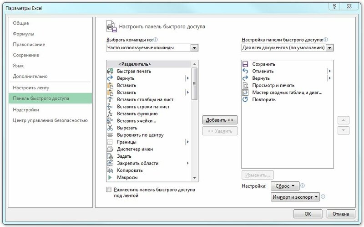The width and height of the screenshot is (364, 227).
Task: Select Мастер сводных таблиц и диаг... entry
Action: pyautogui.click(x=287, y=93)
